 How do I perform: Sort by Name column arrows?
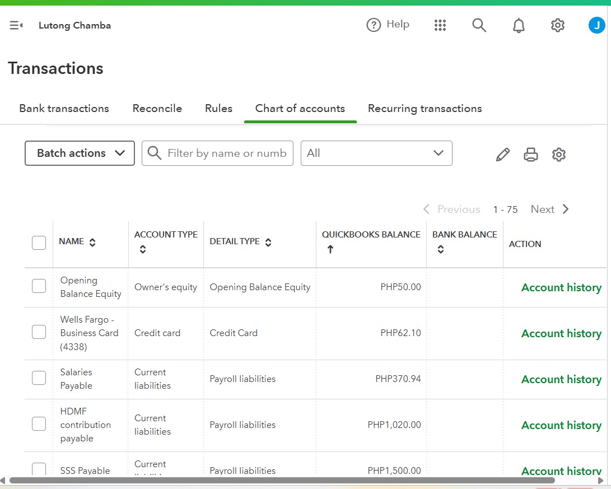coord(92,243)
